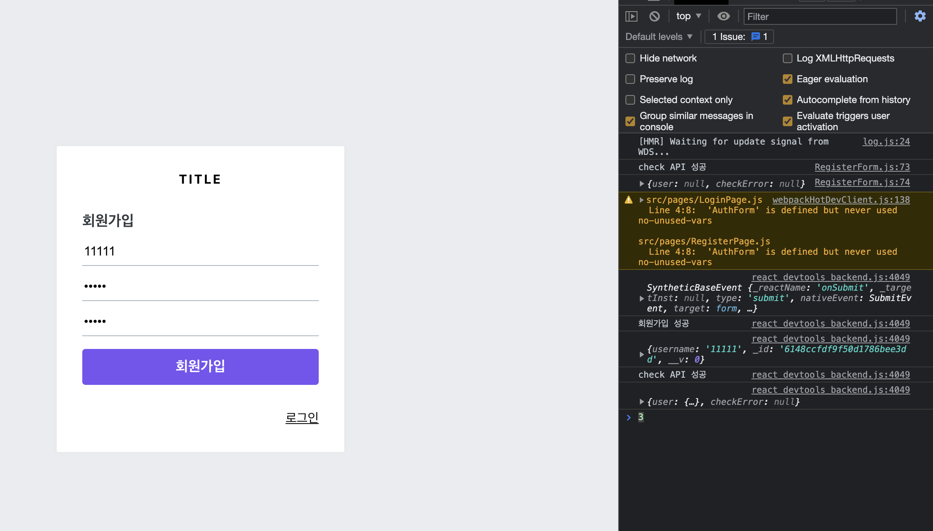This screenshot has width=933, height=531.
Task: Expand the SyntheticBaseEvent object
Action: [x=641, y=298]
